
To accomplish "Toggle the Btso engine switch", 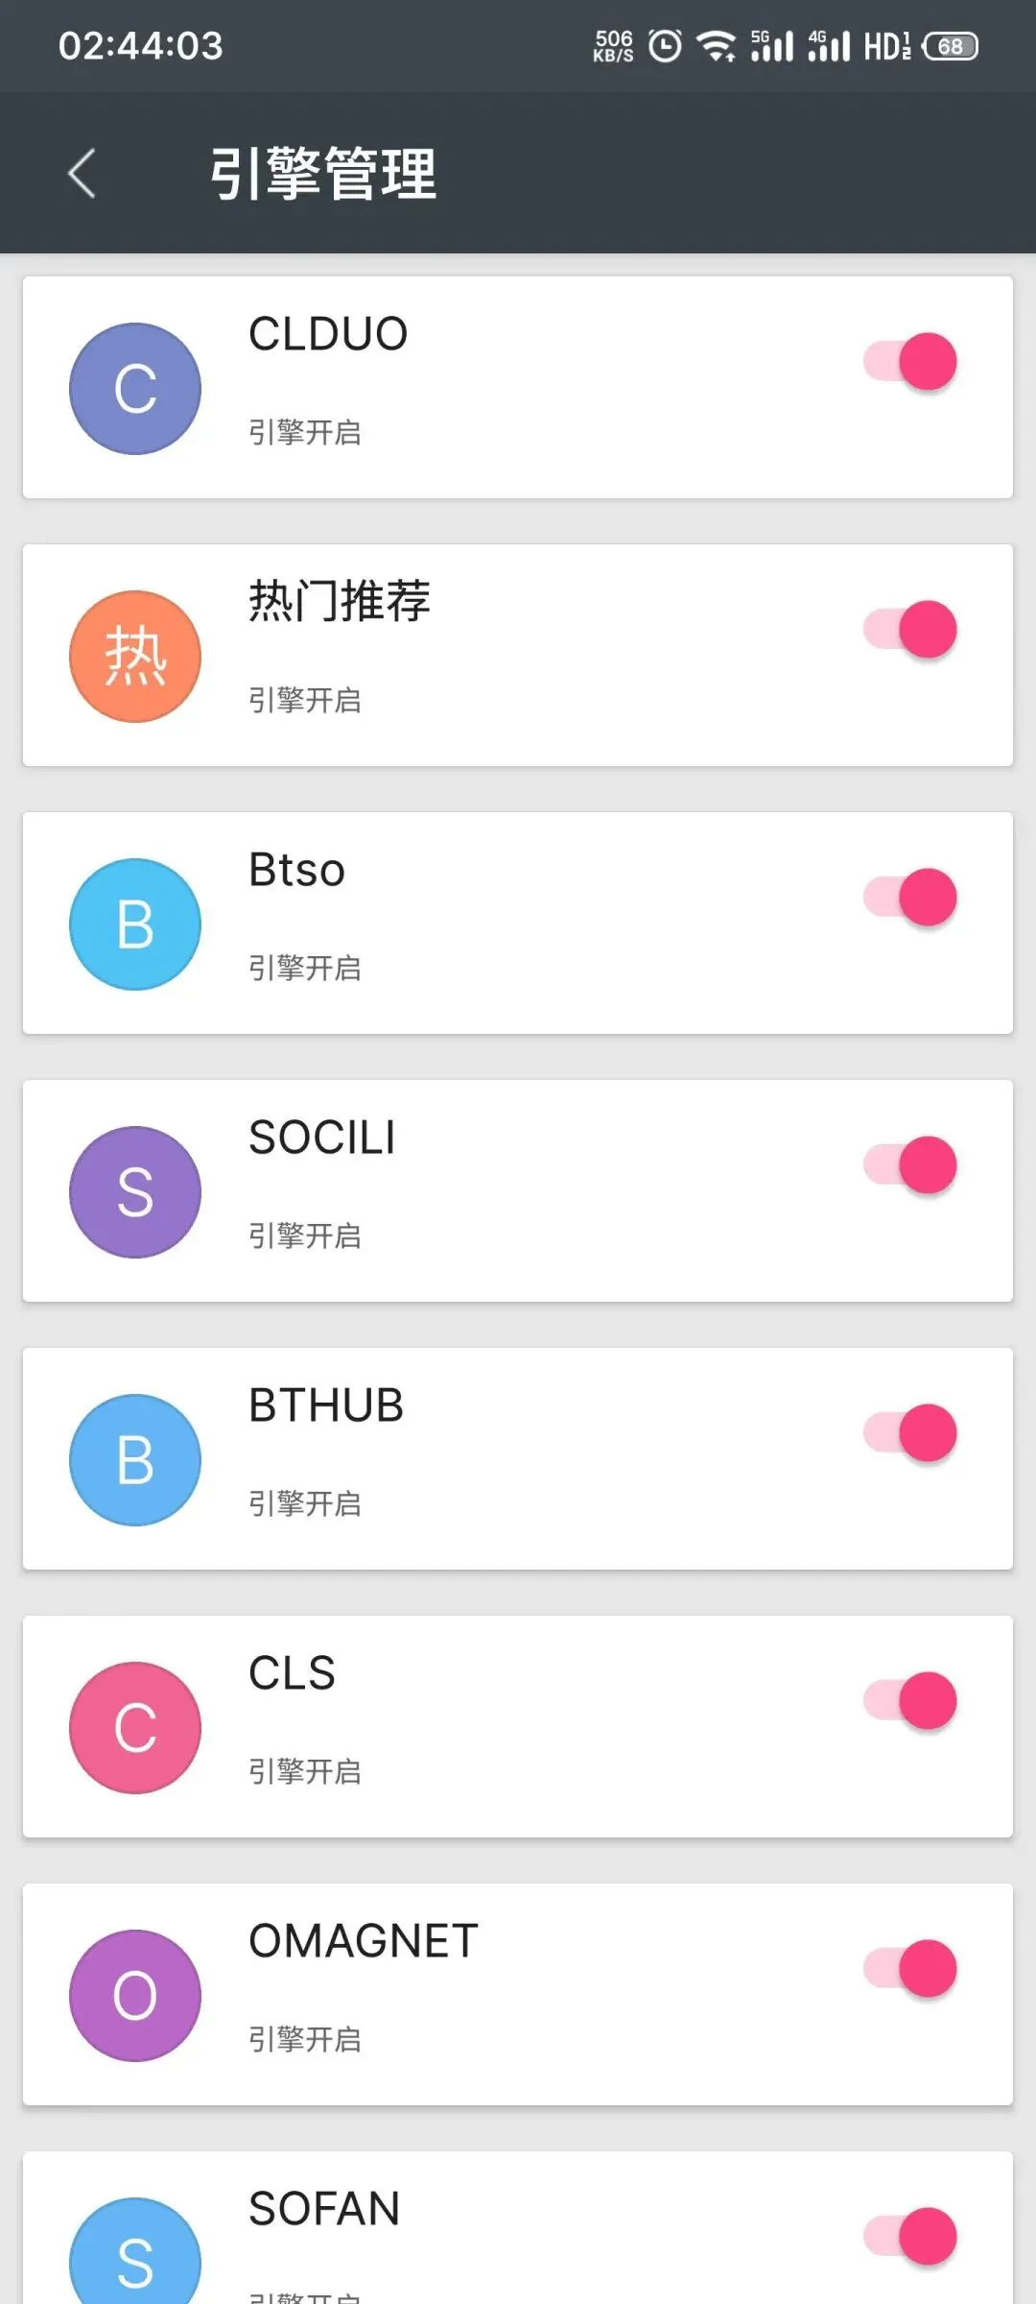I will click(x=910, y=898).
